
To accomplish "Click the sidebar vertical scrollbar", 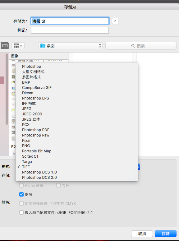I will (x=7, y=89).
